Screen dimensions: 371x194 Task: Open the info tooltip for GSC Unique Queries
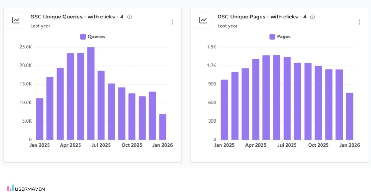tap(130, 17)
